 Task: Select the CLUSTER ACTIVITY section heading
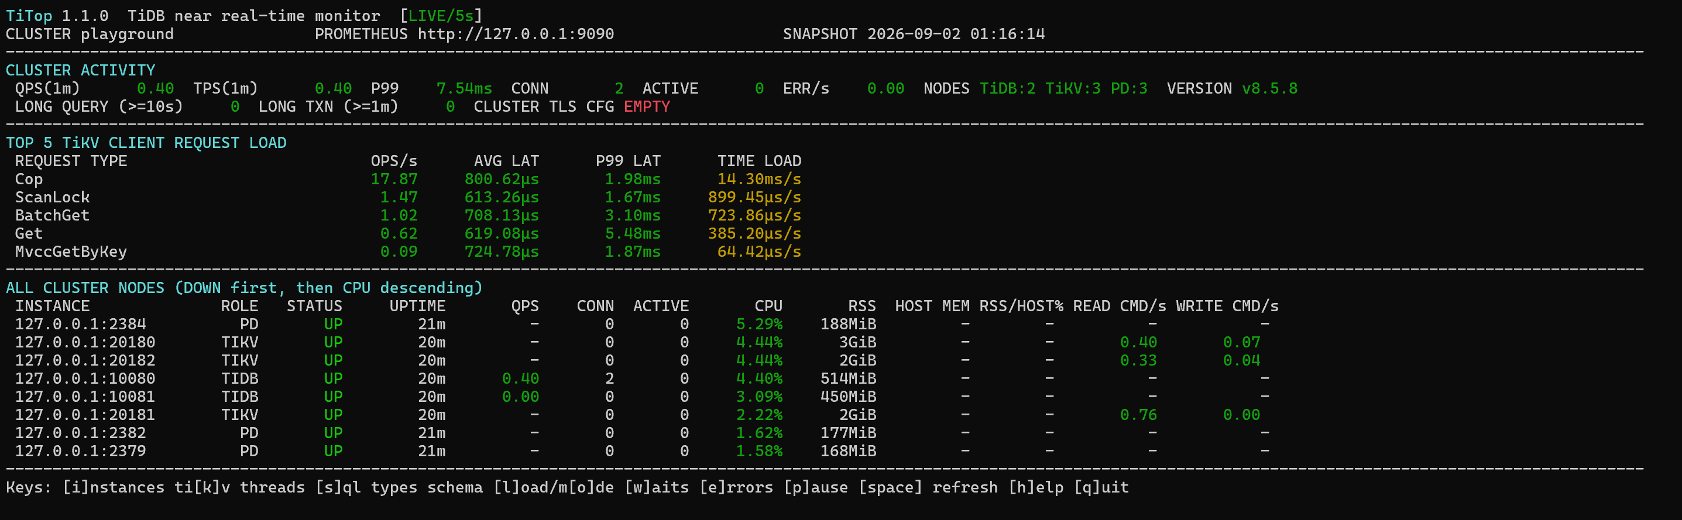tap(80, 70)
